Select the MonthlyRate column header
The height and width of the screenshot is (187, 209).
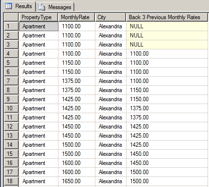[x=77, y=17]
